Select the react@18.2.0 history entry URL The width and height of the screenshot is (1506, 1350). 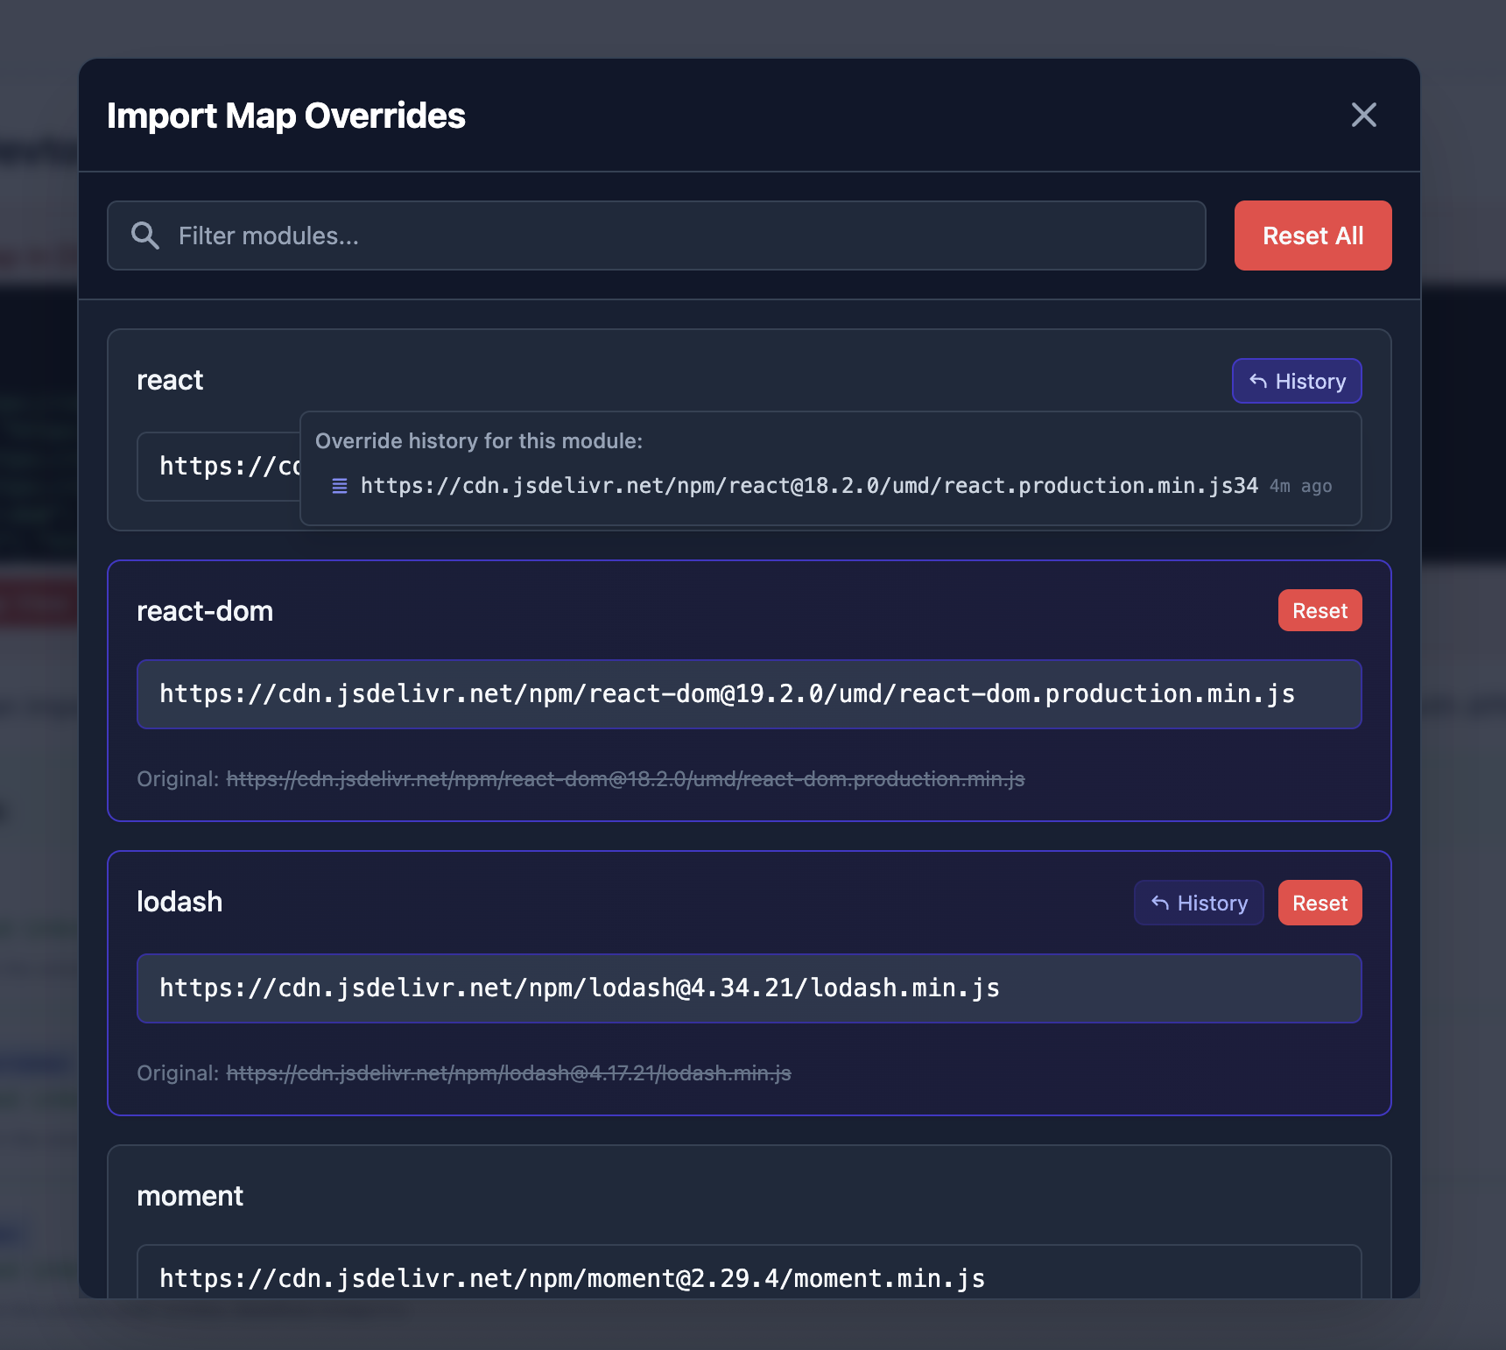click(x=809, y=486)
